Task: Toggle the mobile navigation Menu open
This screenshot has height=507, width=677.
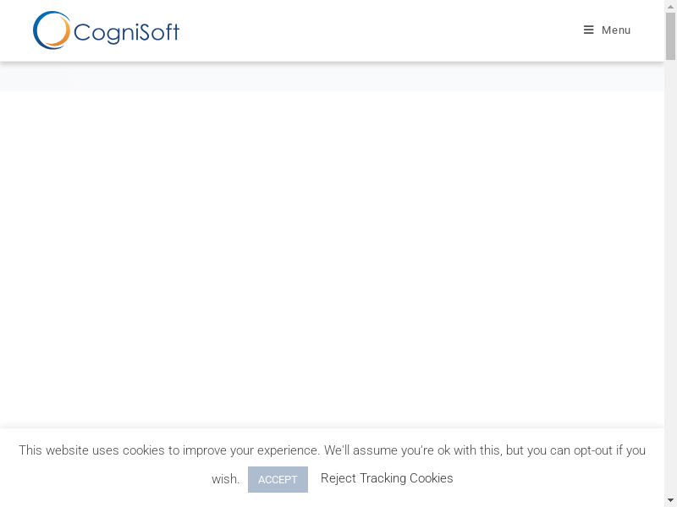Action: click(x=607, y=30)
